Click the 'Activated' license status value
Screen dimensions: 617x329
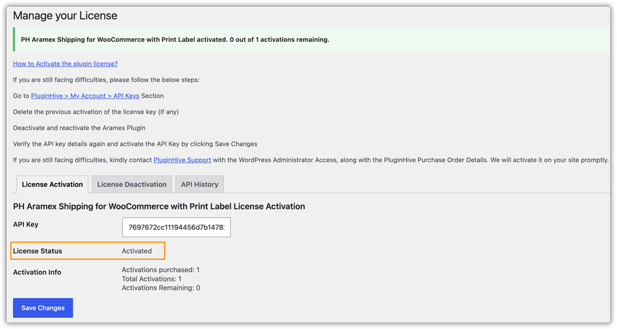pyautogui.click(x=136, y=251)
